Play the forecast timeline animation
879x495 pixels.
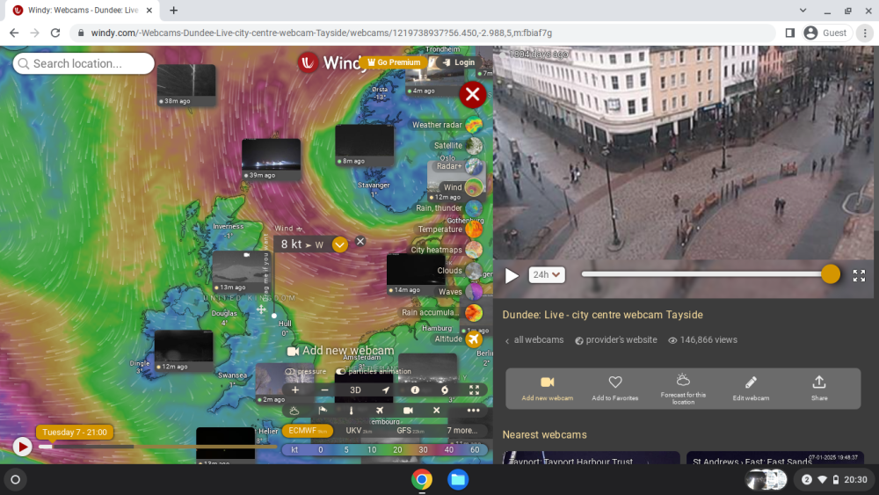[23, 447]
